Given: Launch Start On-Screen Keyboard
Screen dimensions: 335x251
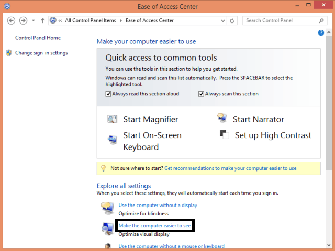Looking at the screenshot, I should tap(152, 141).
